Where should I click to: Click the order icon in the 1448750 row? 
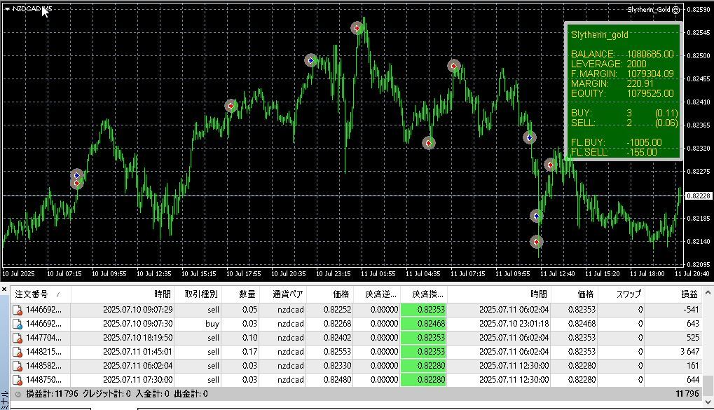[18, 381]
